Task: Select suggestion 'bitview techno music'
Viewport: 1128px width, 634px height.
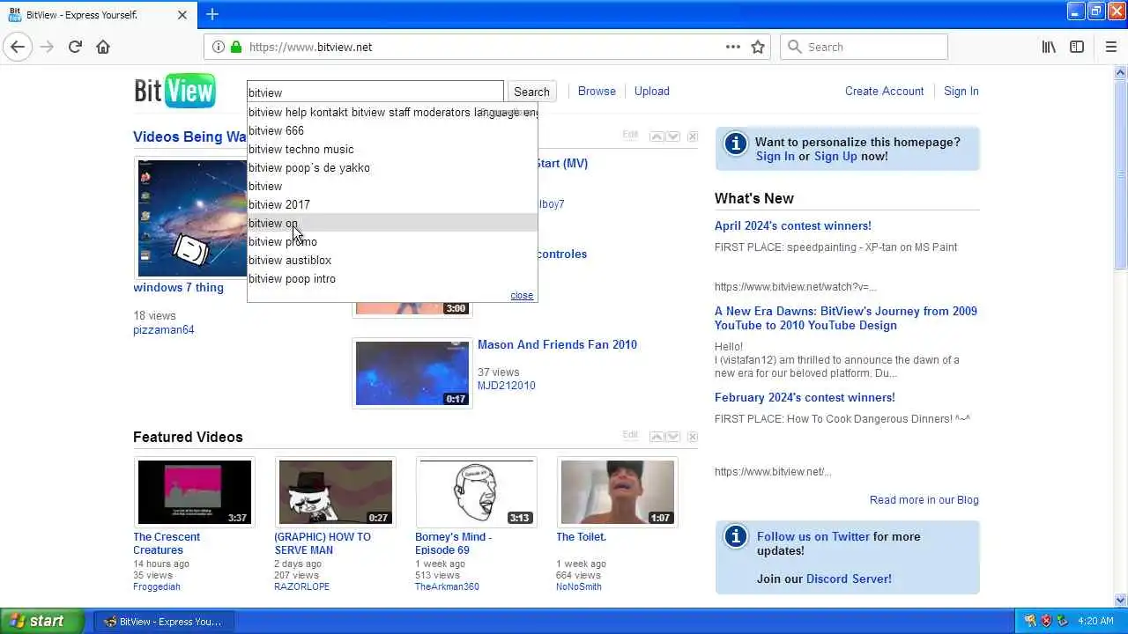Action: pyautogui.click(x=392, y=149)
